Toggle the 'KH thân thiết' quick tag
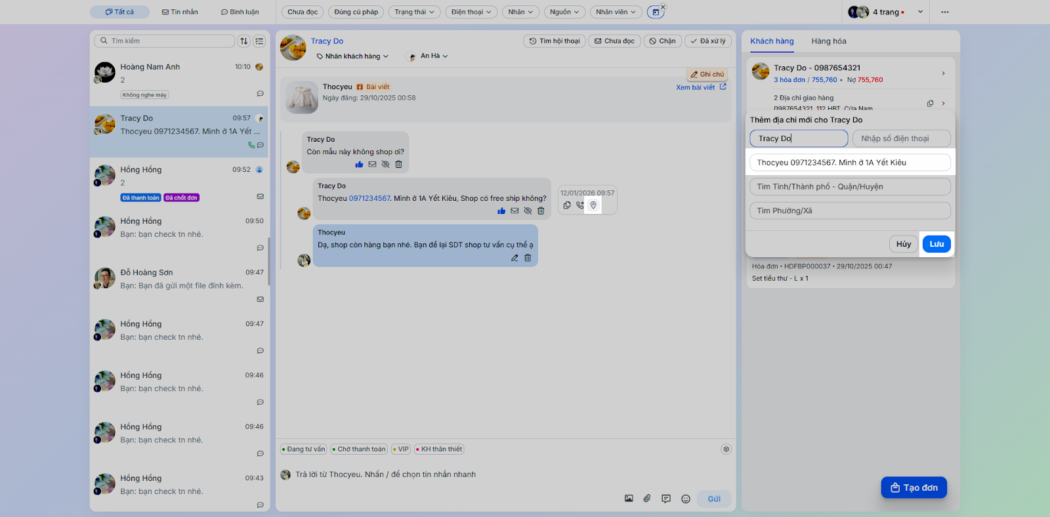The width and height of the screenshot is (1050, 517). (439, 449)
